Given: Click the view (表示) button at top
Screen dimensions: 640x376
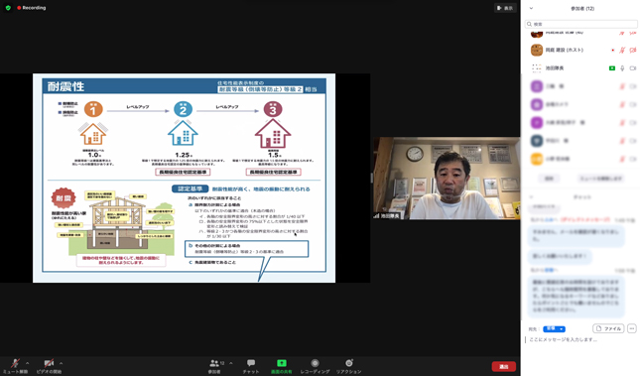Looking at the screenshot, I should tap(505, 8).
